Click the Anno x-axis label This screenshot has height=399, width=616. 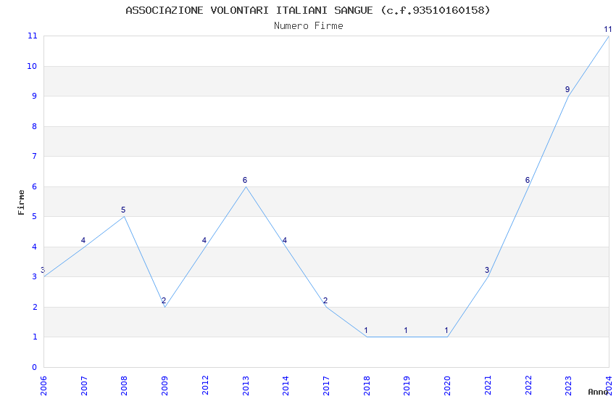pyautogui.click(x=598, y=392)
